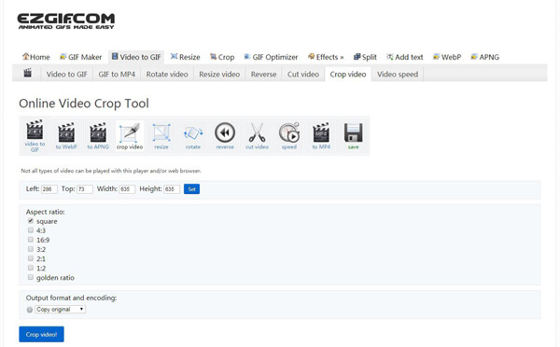This screenshot has height=347, width=560.
Task: Tick the golden ratio checkbox
Action: point(31,277)
